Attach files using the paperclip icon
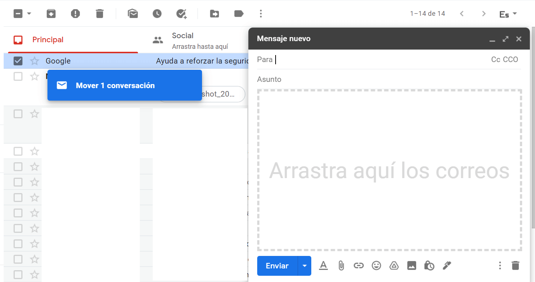Viewport: 535px width, 282px height. [341, 265]
